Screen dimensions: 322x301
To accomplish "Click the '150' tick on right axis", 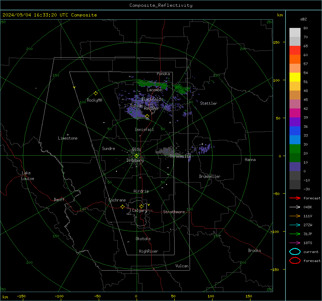I will pyautogui.click(x=277, y=42).
